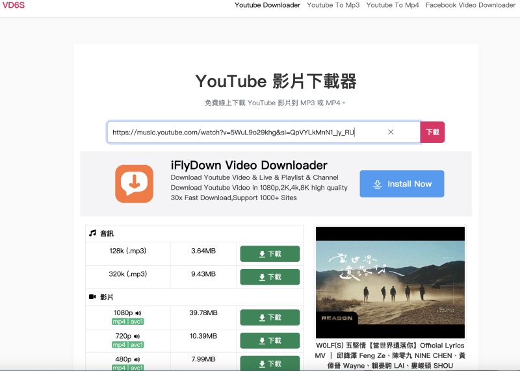
Task: Go to Youtube To Mp4 page
Action: 393,5
